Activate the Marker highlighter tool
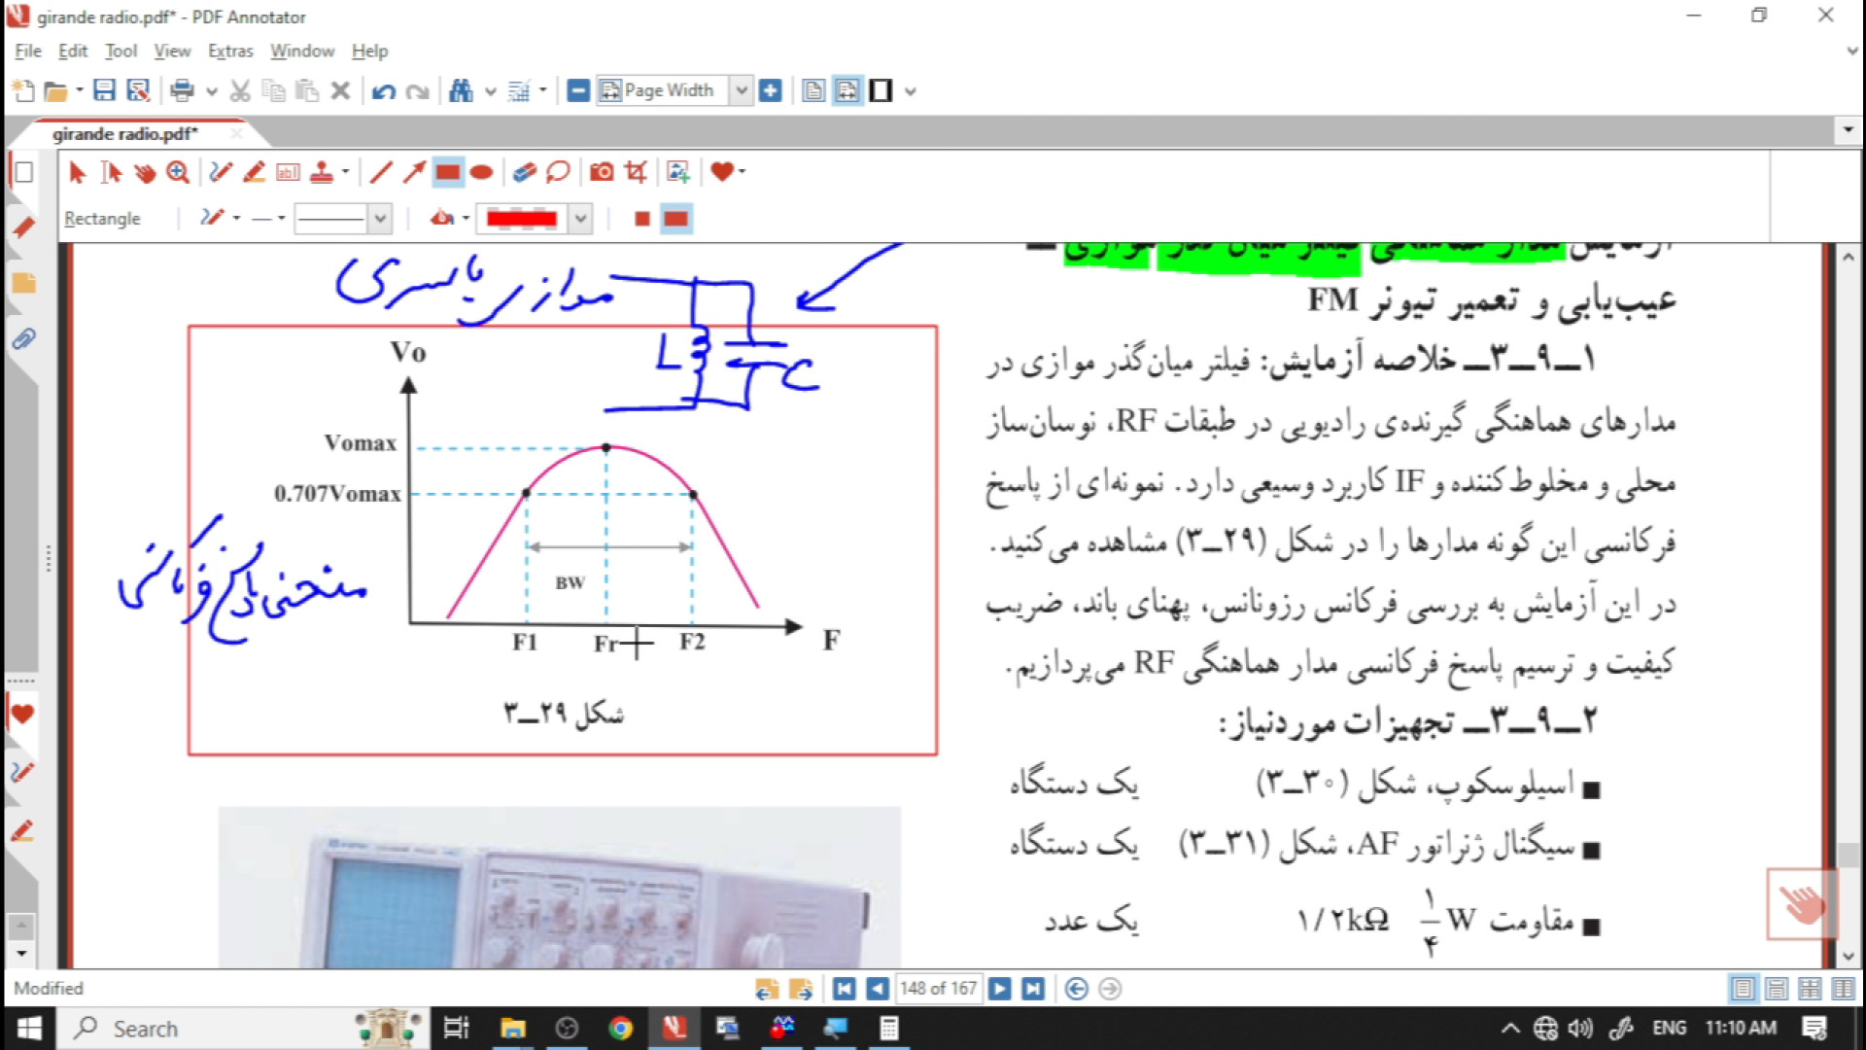 pyautogui.click(x=255, y=172)
